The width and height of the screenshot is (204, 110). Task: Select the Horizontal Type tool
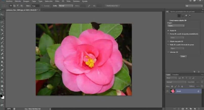(x=2, y=74)
